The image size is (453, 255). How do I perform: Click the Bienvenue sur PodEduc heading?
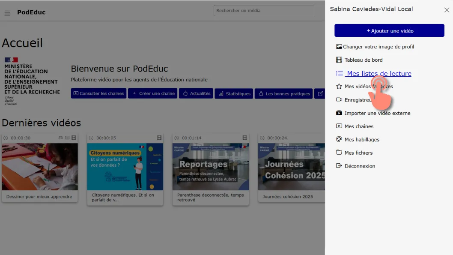pos(119,69)
